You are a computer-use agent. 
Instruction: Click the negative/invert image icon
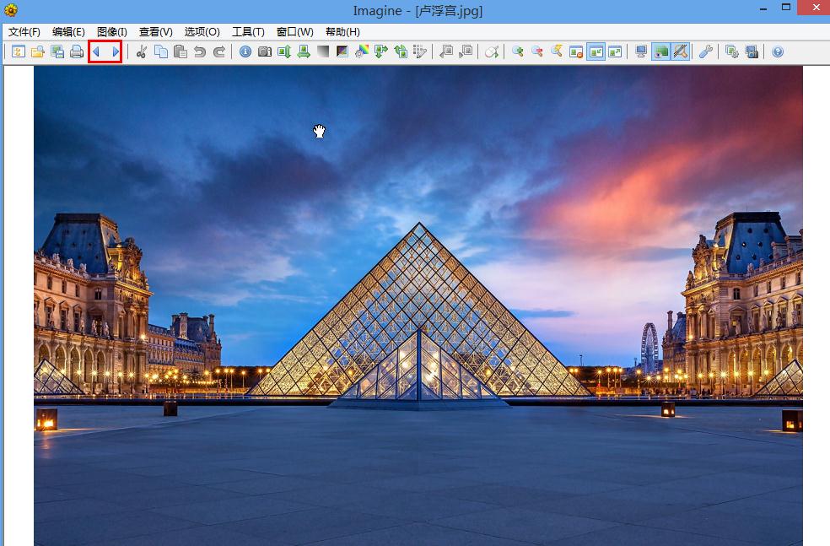point(342,51)
